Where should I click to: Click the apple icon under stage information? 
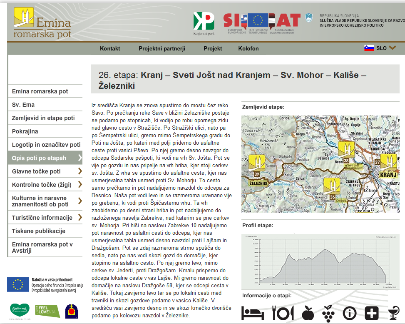point(308,313)
